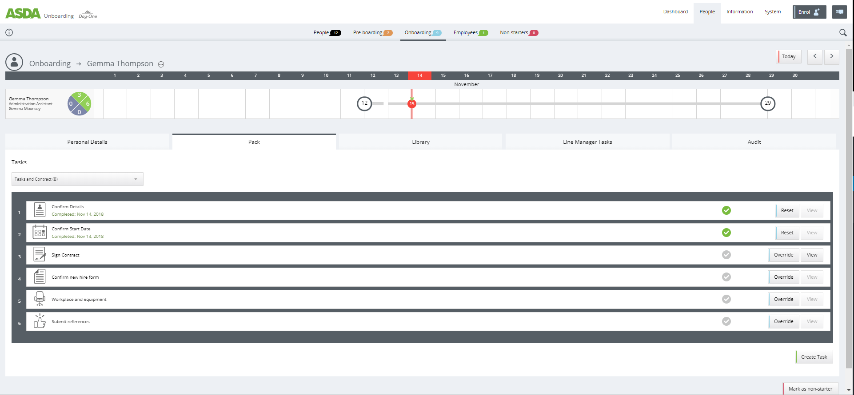Open the Pre-boarding tab

(x=372, y=32)
